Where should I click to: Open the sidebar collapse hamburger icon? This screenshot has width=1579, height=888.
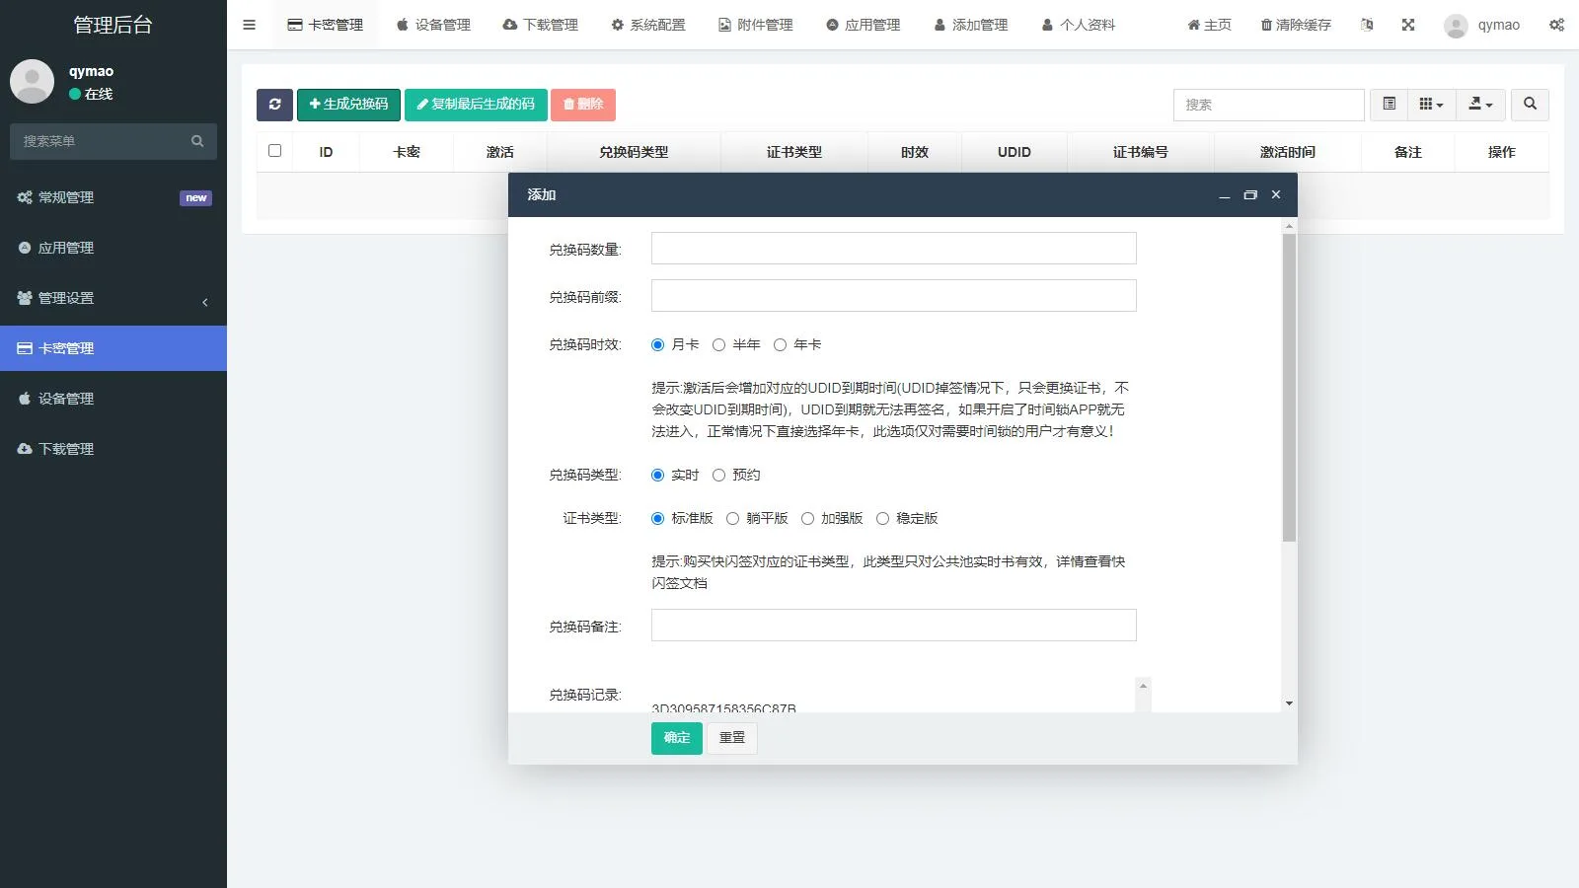[x=249, y=25]
